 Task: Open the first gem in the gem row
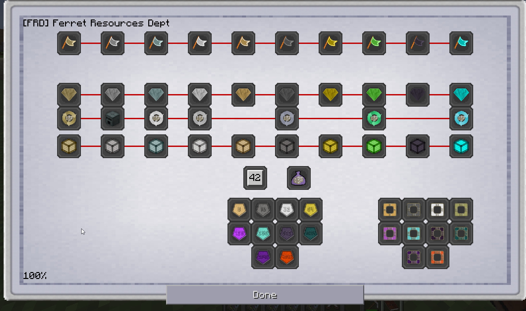69,95
